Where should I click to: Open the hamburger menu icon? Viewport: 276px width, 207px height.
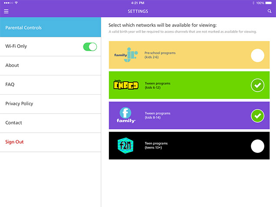pos(6,11)
